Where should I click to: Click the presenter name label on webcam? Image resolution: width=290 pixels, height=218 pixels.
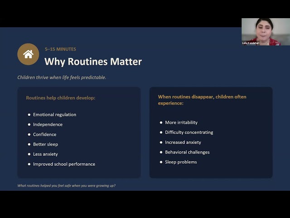coord(251,43)
